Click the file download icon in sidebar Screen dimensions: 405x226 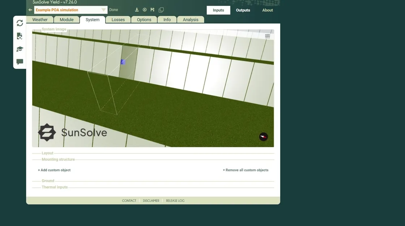click(x=20, y=36)
